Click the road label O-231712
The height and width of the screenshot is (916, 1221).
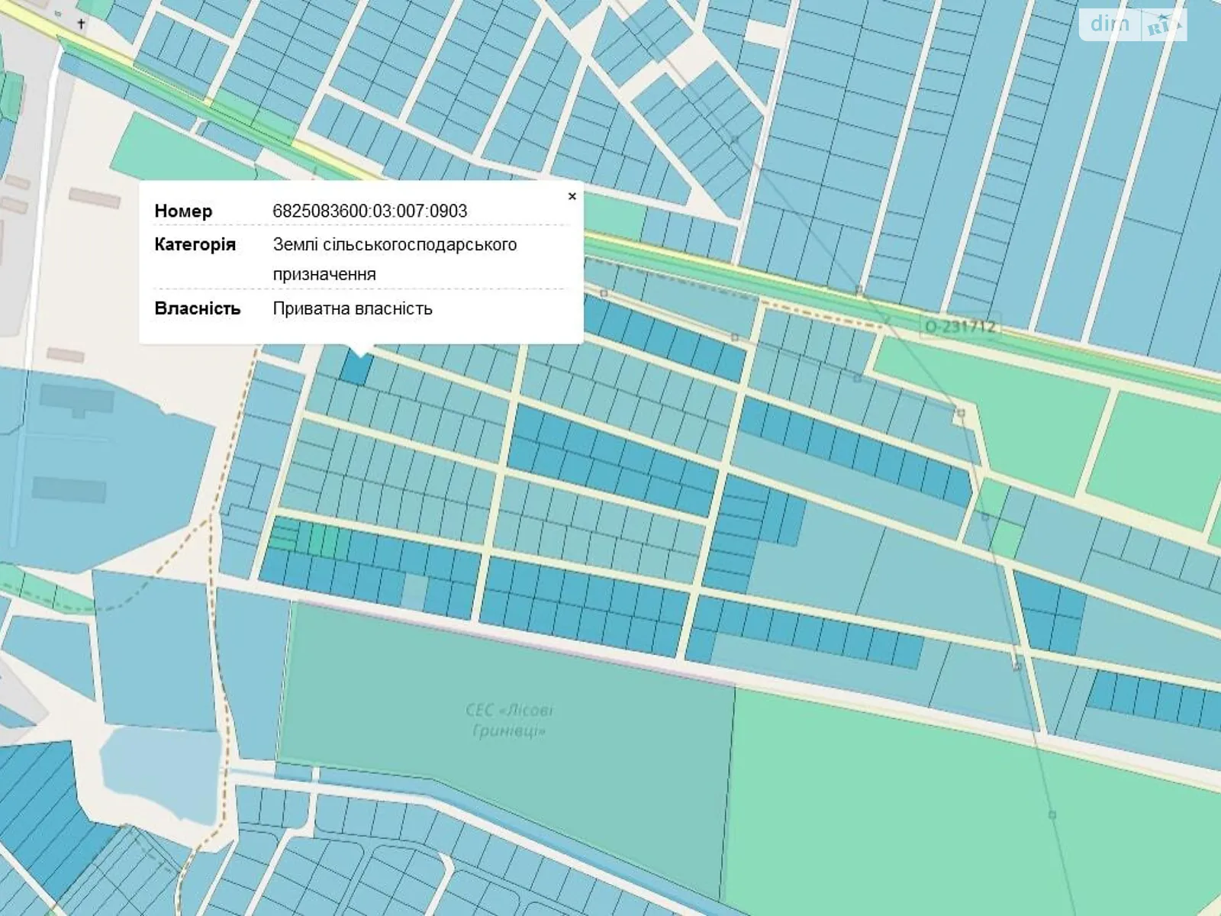[x=960, y=327]
